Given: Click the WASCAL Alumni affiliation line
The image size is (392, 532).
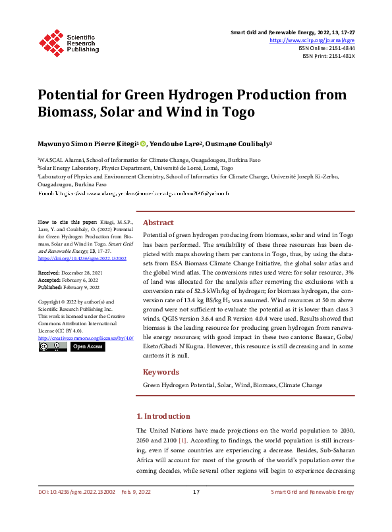Looking at the screenshot, I should pyautogui.click(x=149, y=160).
